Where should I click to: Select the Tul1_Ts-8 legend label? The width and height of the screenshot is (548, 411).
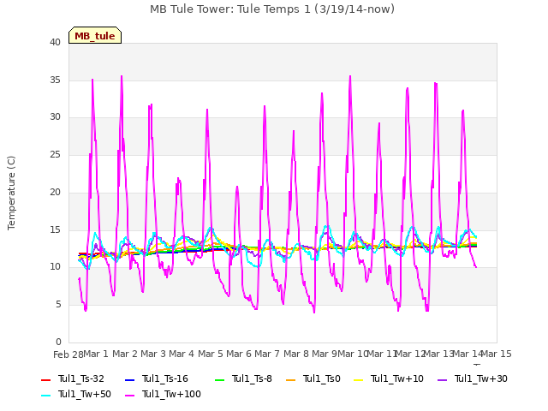(252, 378)
